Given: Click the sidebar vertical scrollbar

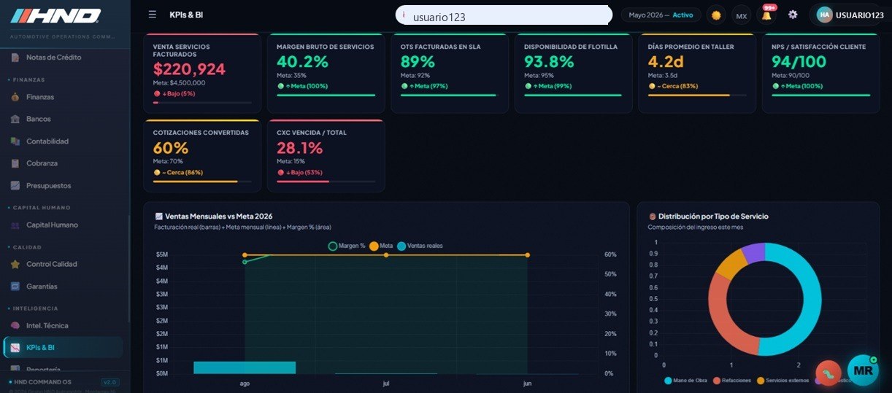Looking at the screenshot, I should (128, 270).
